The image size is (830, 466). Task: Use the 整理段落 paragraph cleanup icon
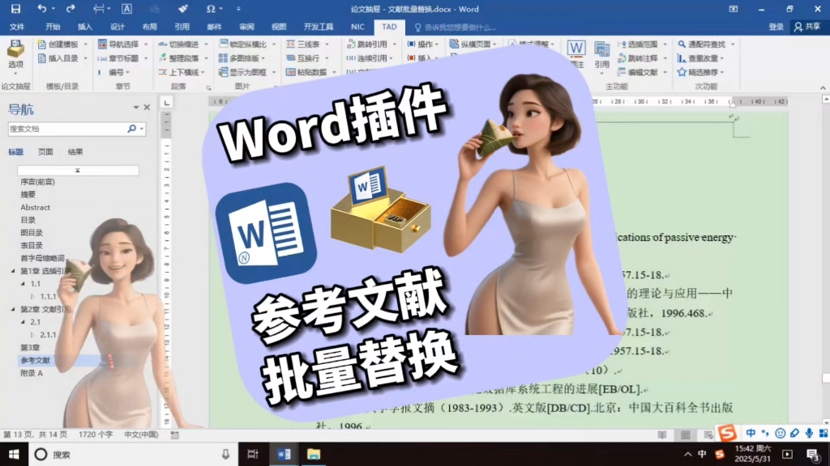tap(162, 58)
